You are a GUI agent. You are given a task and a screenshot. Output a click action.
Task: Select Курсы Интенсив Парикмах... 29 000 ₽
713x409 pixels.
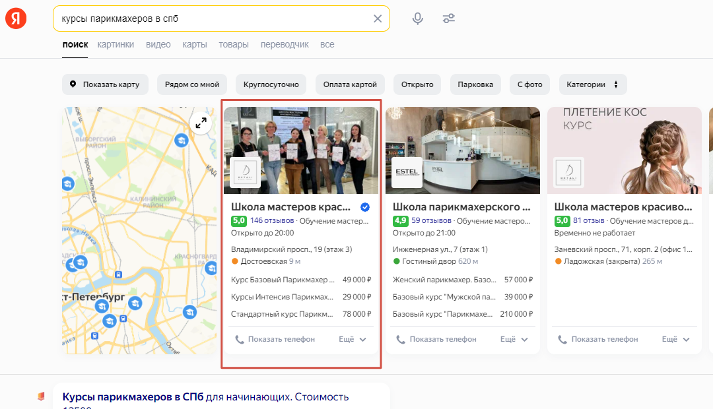click(301, 297)
